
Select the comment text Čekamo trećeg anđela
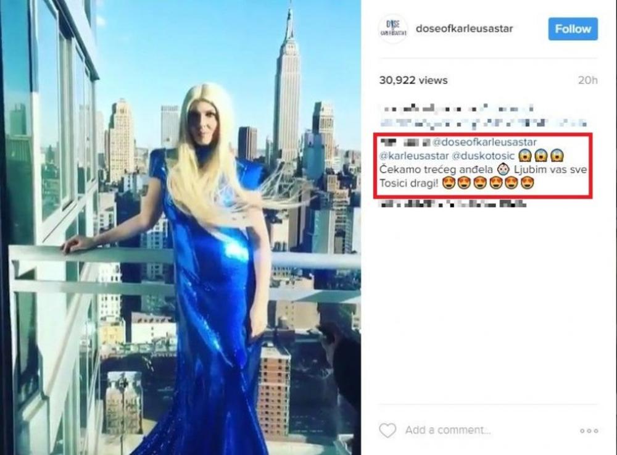coord(436,170)
